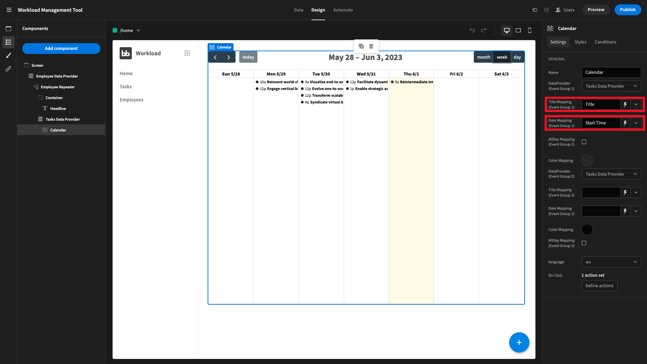Viewport: 647px width, 364px height.
Task: Click the redo arrow in canvas toolbar
Action: click(484, 30)
